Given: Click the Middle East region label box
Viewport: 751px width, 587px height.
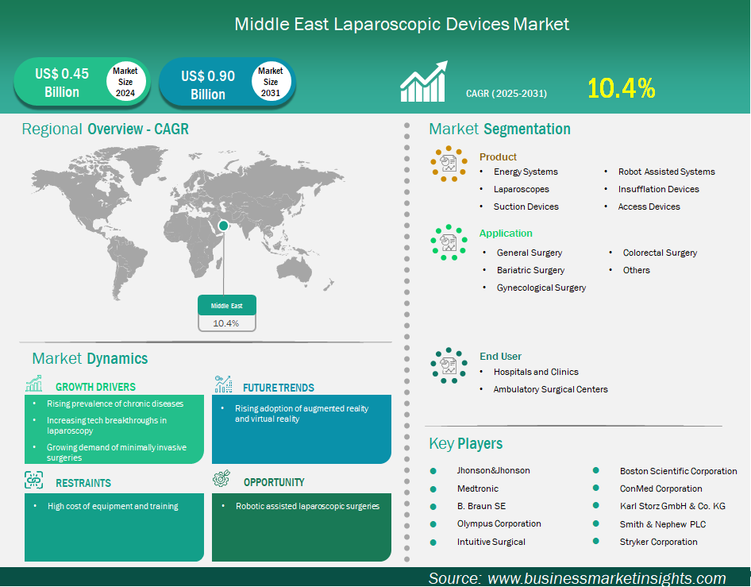Looking at the screenshot, I should [x=227, y=305].
